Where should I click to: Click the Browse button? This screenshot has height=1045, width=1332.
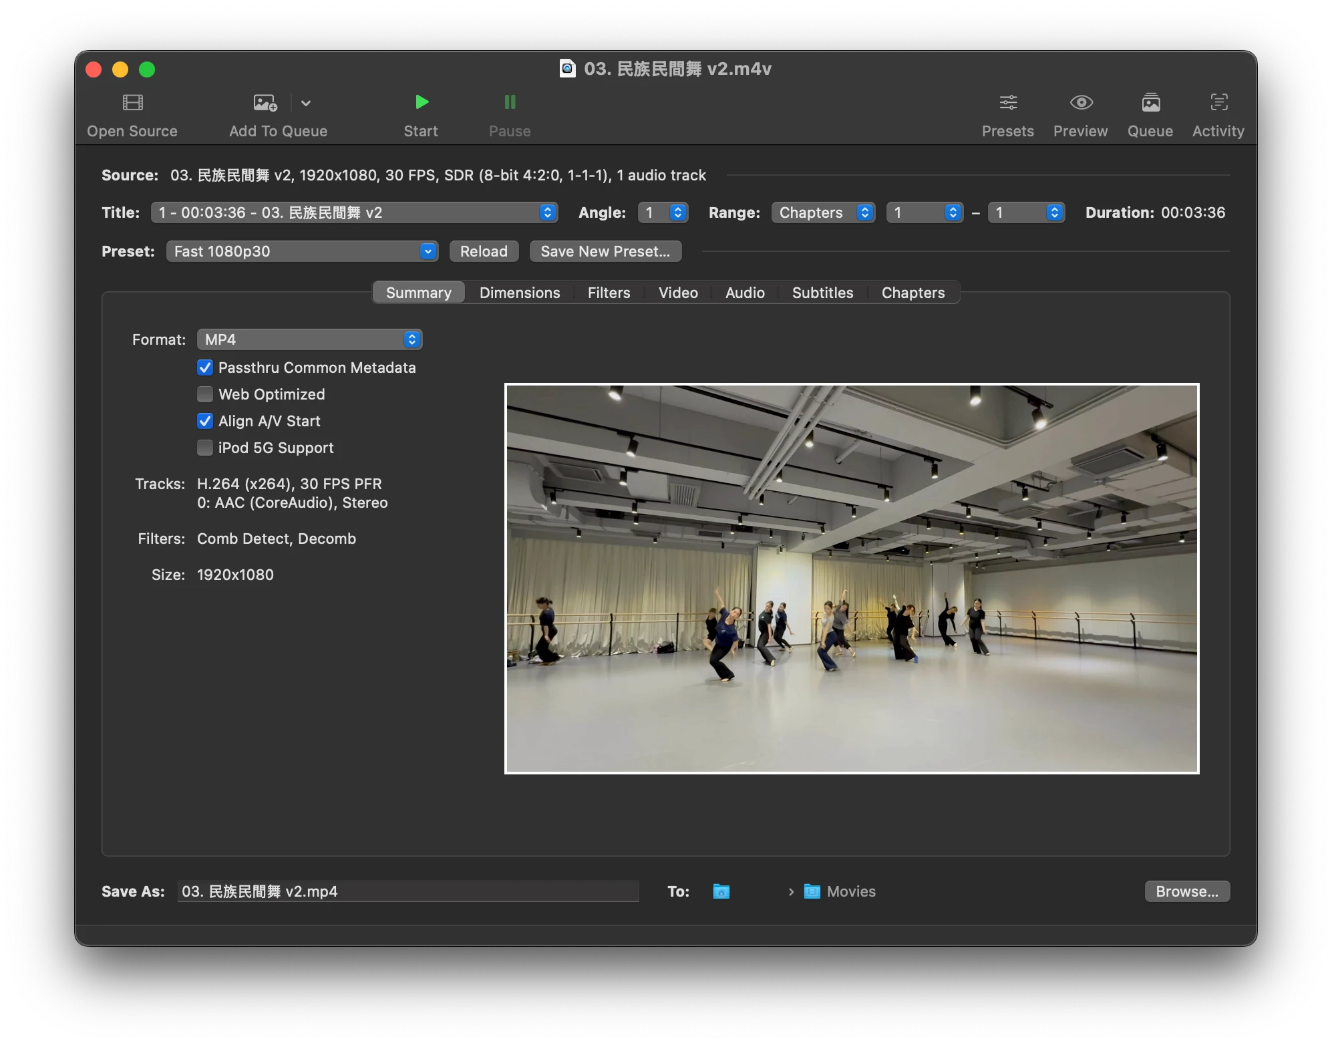click(x=1187, y=891)
